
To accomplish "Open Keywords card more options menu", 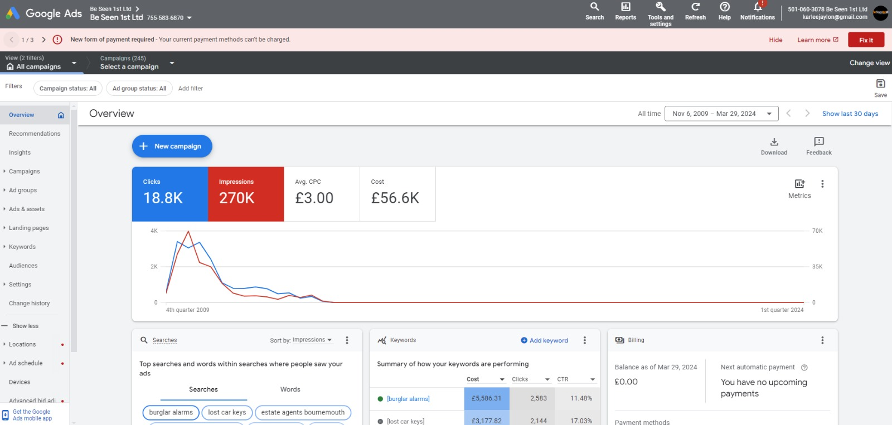I will [584, 340].
